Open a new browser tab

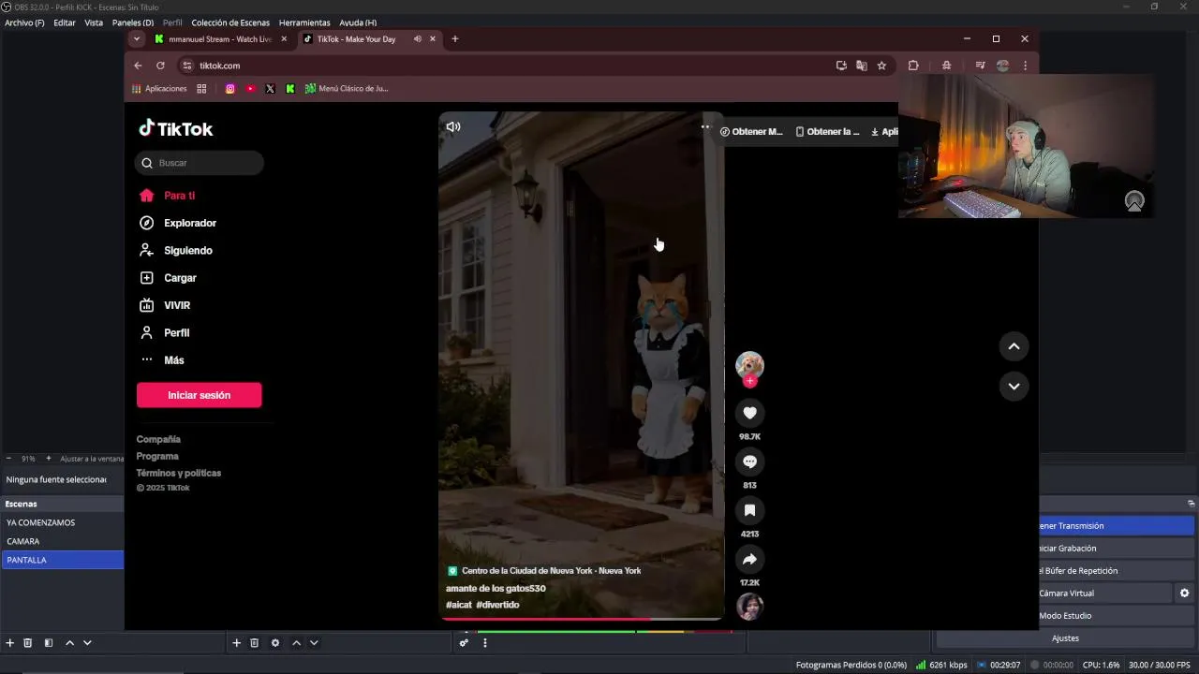point(455,39)
